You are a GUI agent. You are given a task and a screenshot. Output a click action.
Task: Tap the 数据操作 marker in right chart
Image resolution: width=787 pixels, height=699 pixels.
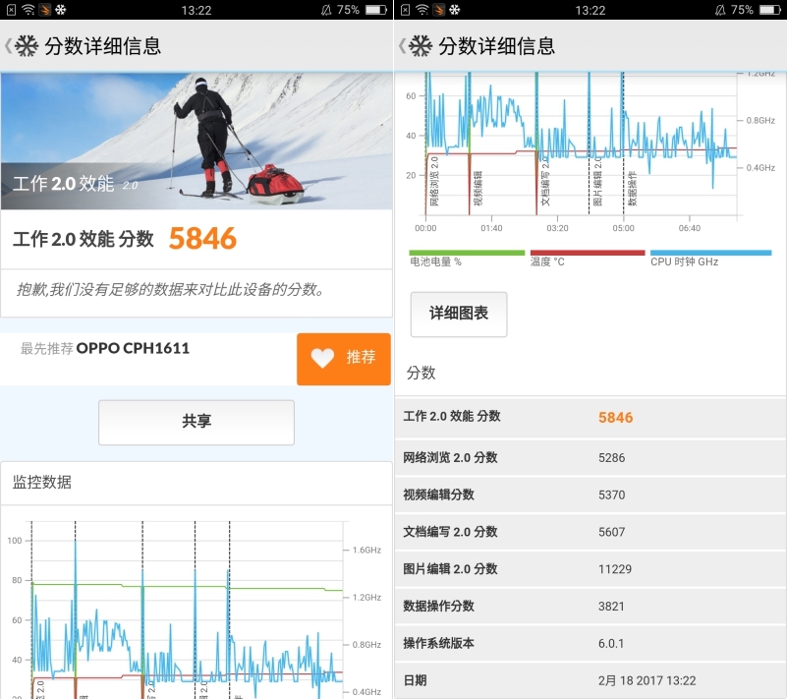(x=633, y=189)
